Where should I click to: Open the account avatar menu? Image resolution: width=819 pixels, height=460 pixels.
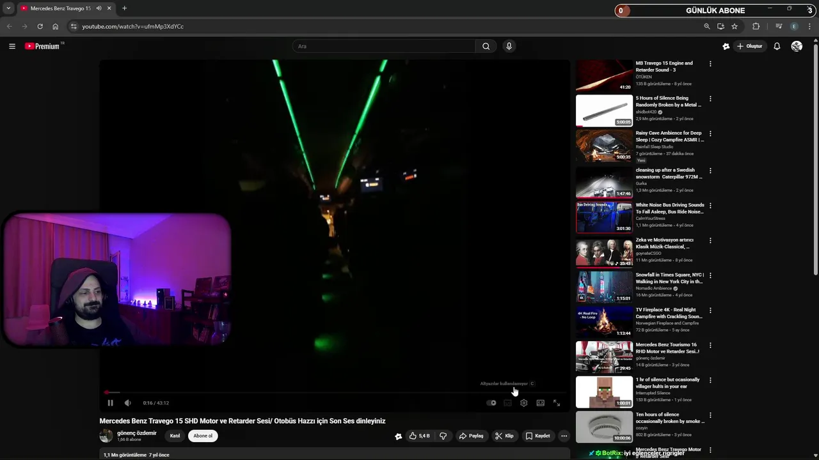click(x=797, y=46)
